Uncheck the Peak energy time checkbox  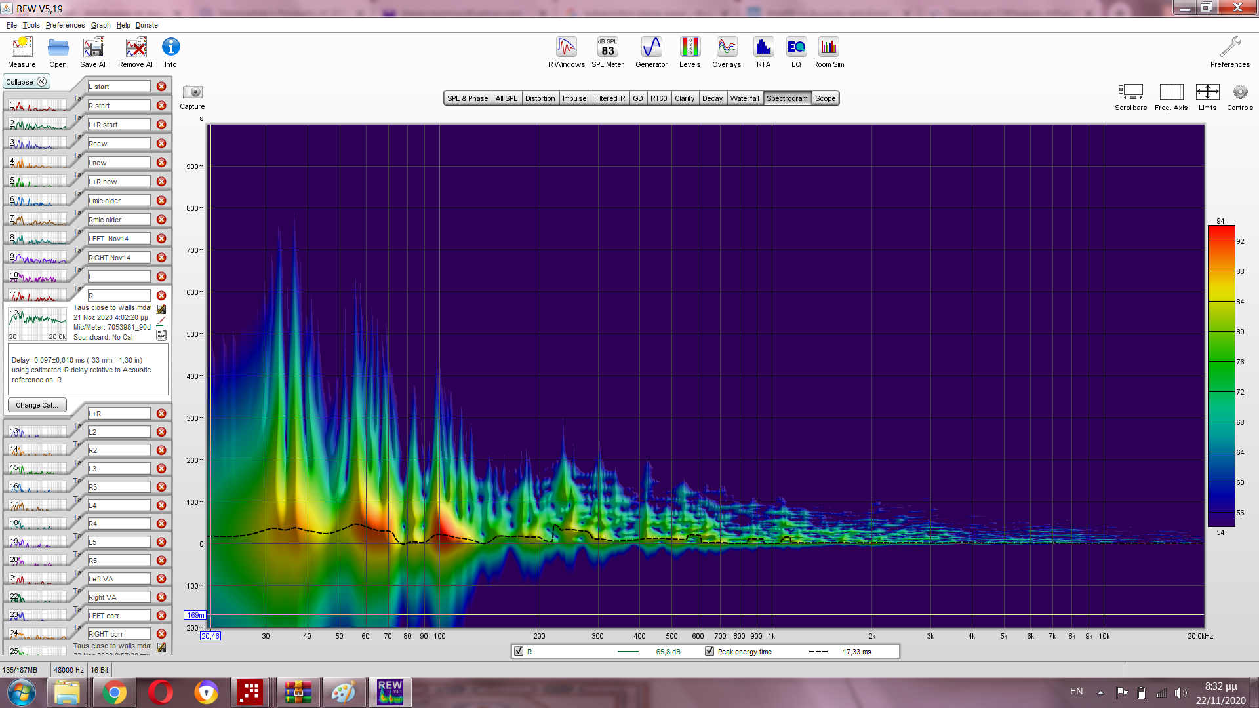709,651
